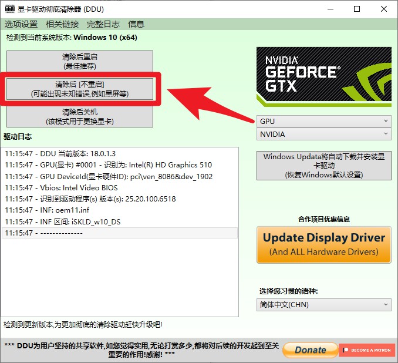The width and height of the screenshot is (398, 363).
Task: Open the 信息 menu
Action: [x=136, y=24]
